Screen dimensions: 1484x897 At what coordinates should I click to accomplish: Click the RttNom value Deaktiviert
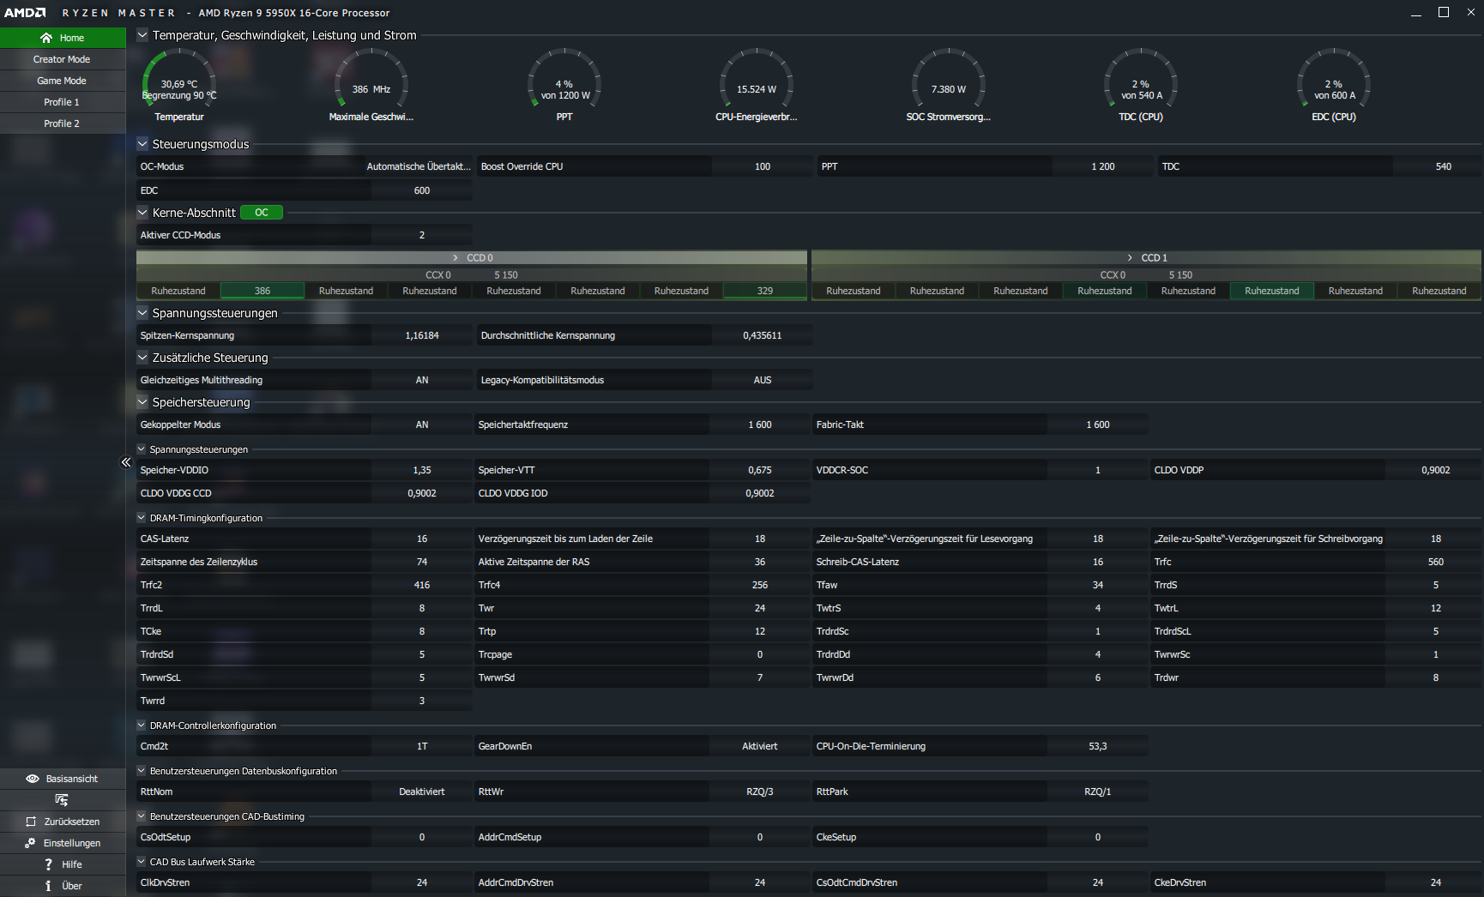tap(422, 792)
